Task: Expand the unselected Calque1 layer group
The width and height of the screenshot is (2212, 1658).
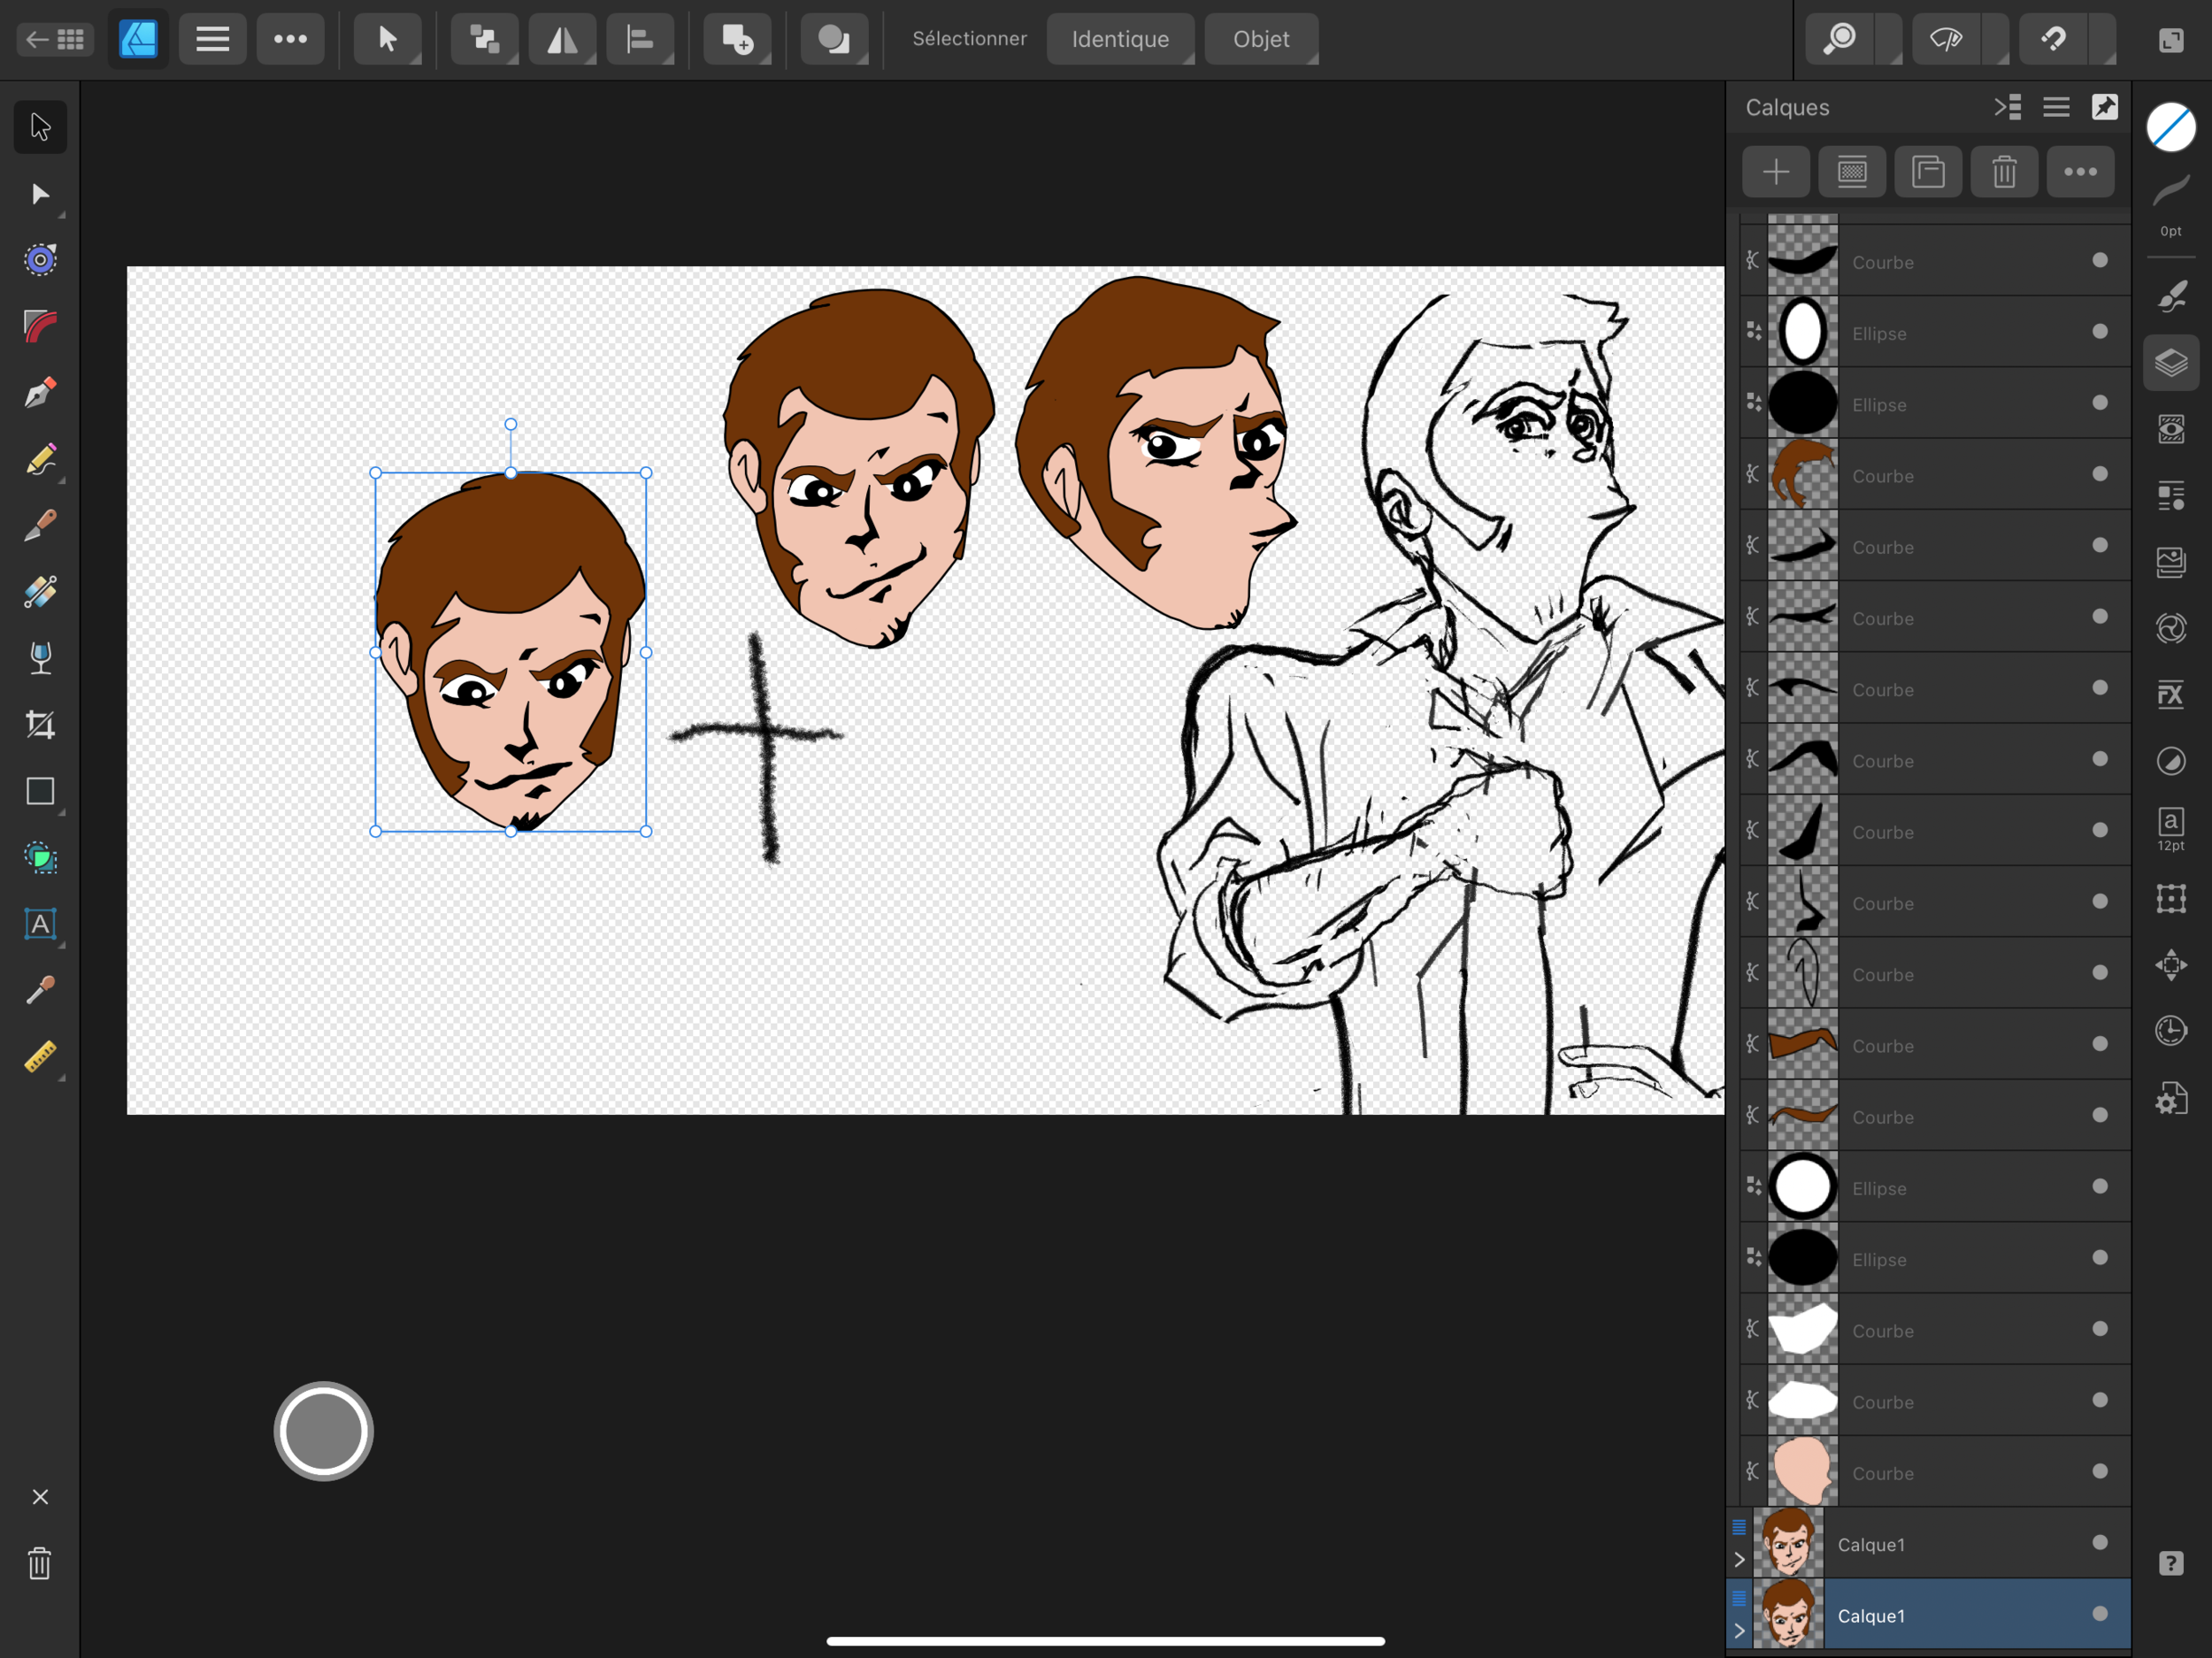Action: coord(1739,1560)
